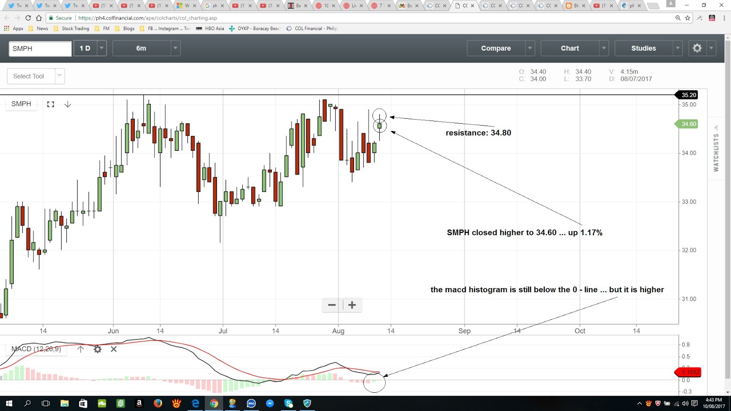The height and width of the screenshot is (411, 731).
Task: Click the download arrow icon next to SMPH
Action: 68,104
